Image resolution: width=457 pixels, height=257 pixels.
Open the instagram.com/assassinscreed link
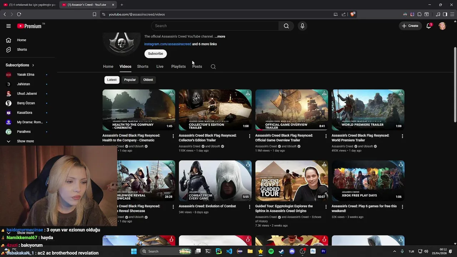coord(168,44)
